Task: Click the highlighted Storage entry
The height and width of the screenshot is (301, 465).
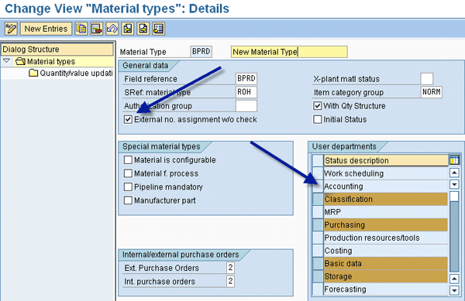Action: coord(385,276)
